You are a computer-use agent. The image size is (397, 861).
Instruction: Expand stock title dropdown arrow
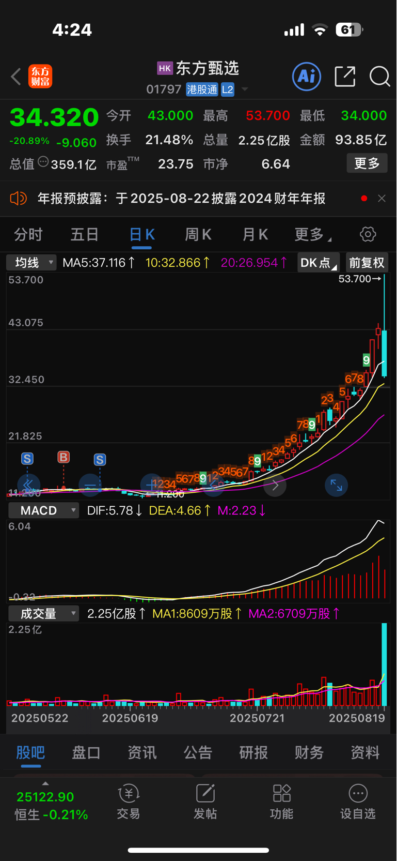click(x=245, y=89)
